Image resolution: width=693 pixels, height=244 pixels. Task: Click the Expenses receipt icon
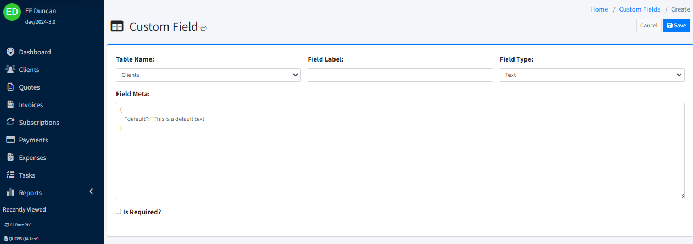(x=10, y=158)
